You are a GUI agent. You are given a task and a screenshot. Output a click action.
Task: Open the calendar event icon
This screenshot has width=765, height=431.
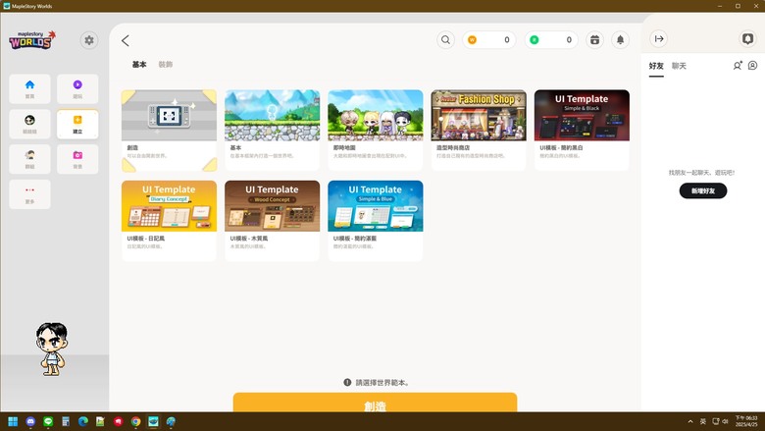(x=594, y=40)
